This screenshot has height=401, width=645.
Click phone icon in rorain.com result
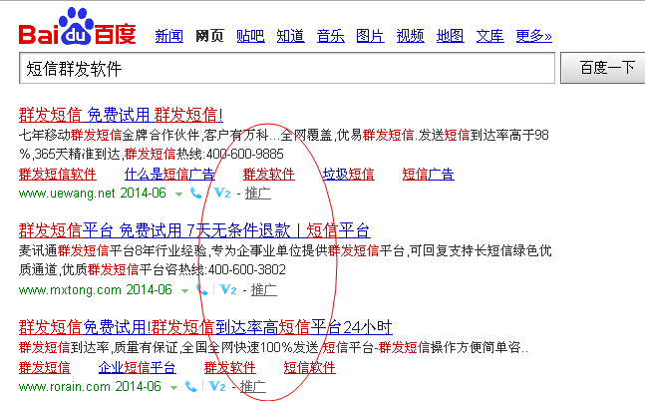point(191,386)
